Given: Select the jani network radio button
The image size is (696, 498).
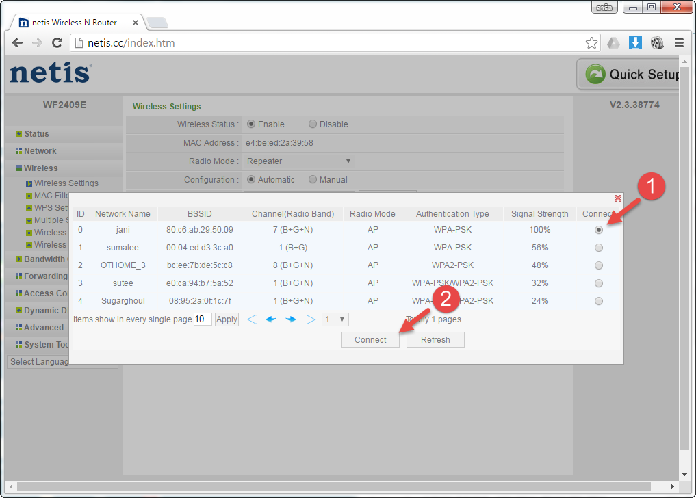Looking at the screenshot, I should click(x=599, y=230).
